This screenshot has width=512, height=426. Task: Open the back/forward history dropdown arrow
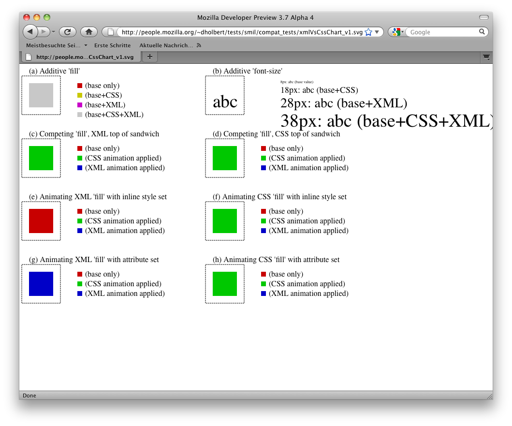click(53, 32)
